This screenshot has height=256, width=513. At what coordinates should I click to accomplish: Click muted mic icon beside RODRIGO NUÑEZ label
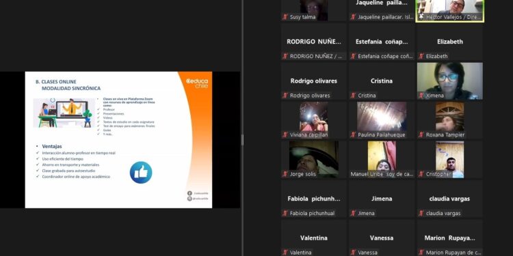[285, 56]
